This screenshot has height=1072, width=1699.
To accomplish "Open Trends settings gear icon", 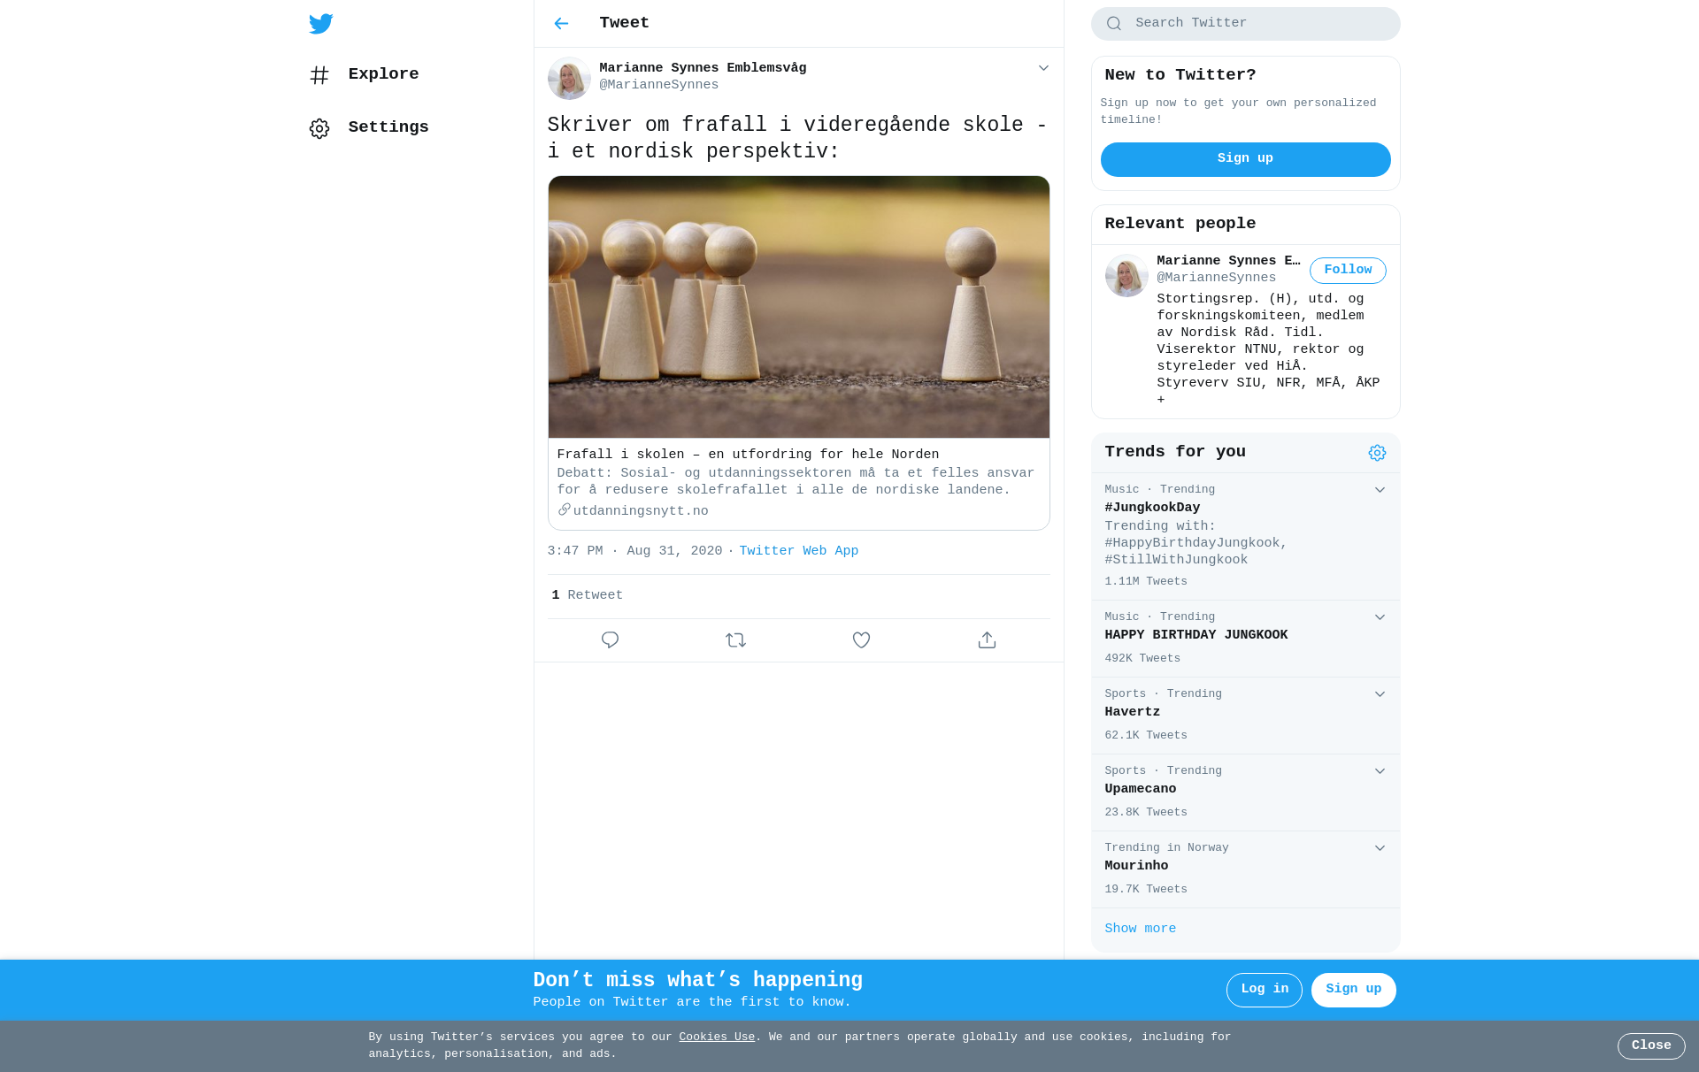I will pos(1377,453).
